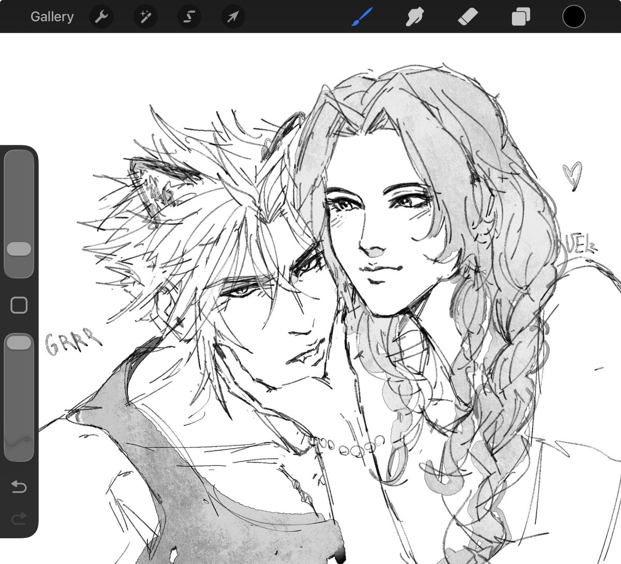Return to the Gallery

point(52,17)
